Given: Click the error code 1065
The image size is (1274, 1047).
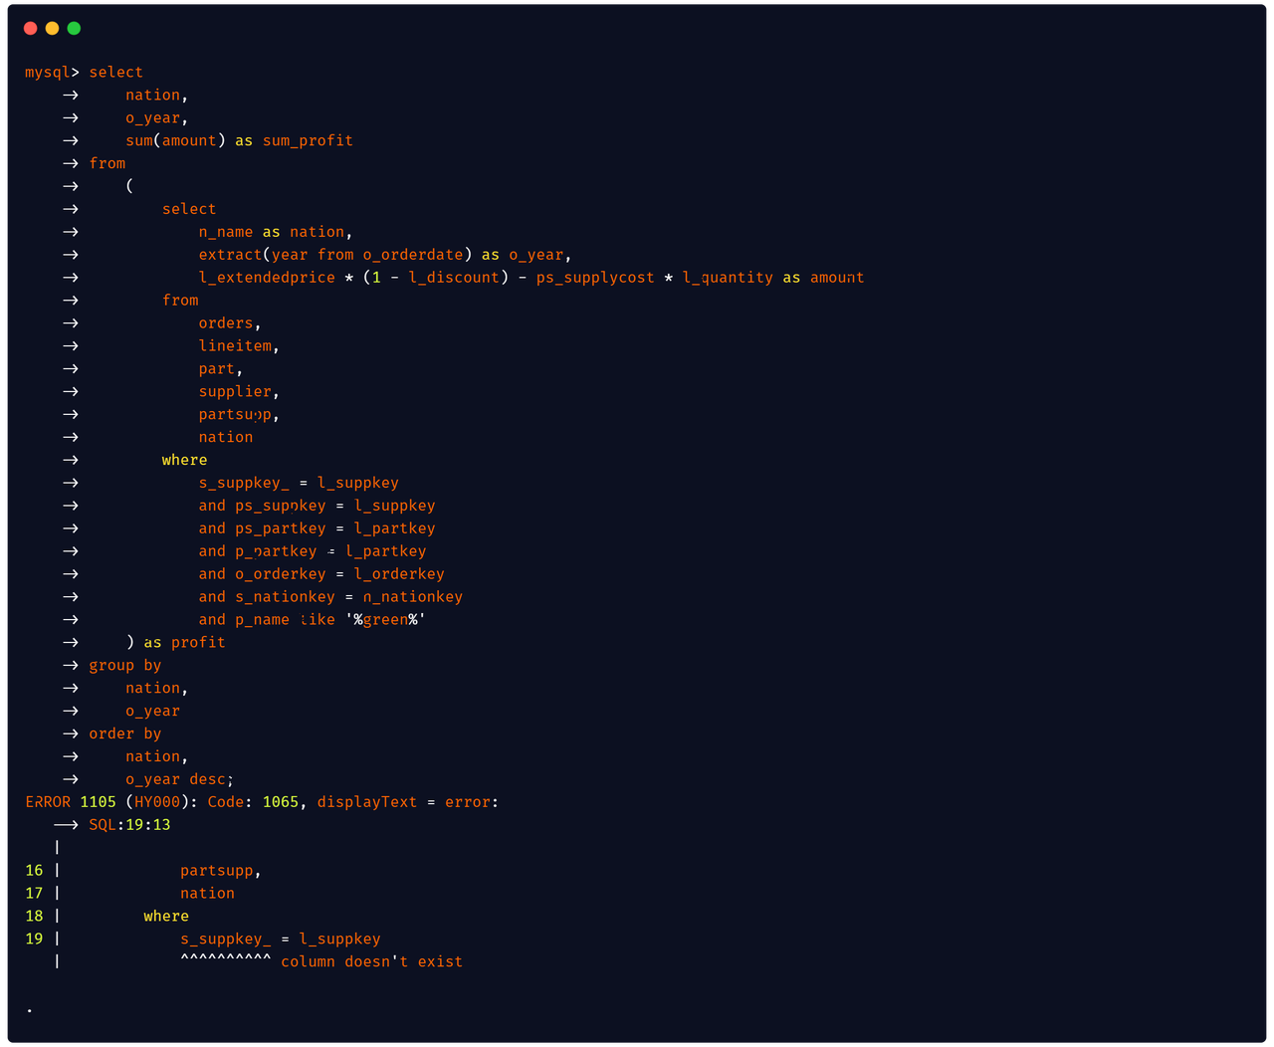Looking at the screenshot, I should (x=280, y=802).
